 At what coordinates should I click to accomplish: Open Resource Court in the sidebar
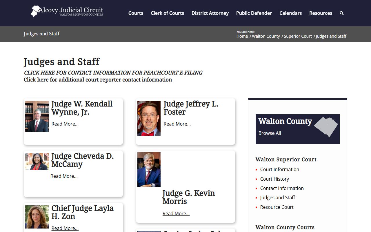(x=277, y=207)
